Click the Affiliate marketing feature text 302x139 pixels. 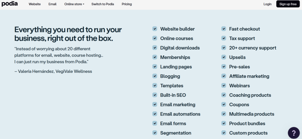pos(249,76)
